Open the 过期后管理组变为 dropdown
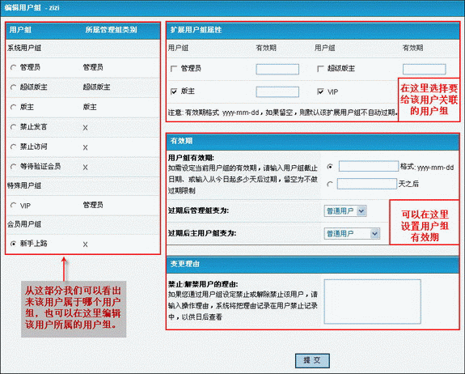The height and width of the screenshot is (374, 465). (345, 211)
